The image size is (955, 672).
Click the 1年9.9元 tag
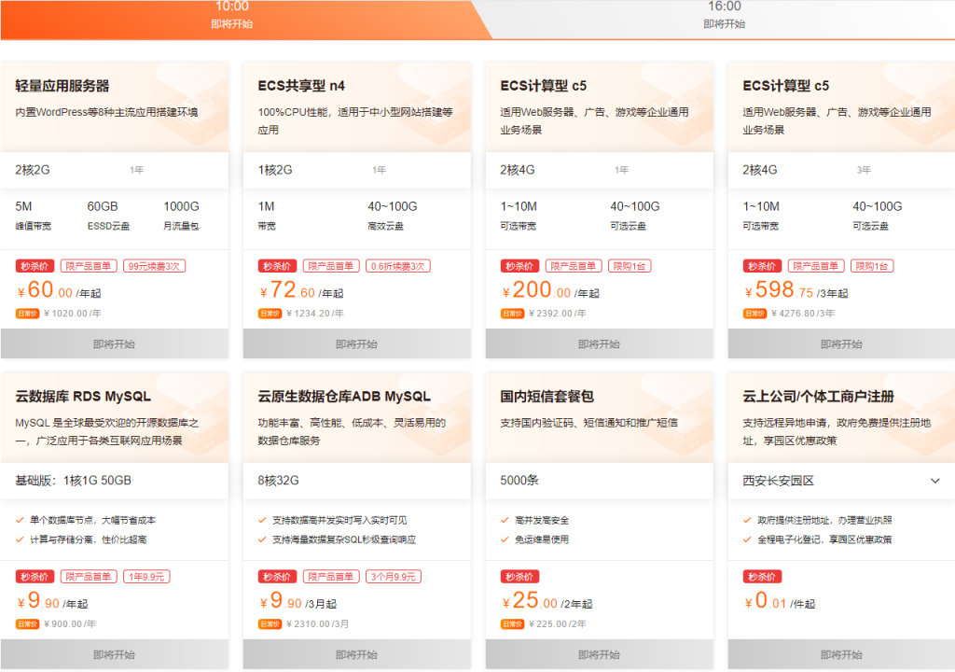click(x=146, y=576)
